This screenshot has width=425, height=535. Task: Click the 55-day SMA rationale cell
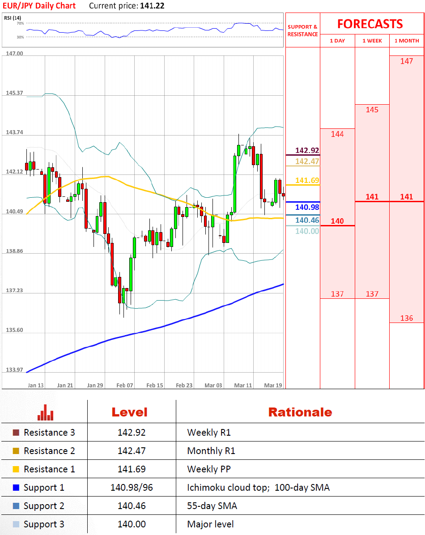(x=212, y=506)
